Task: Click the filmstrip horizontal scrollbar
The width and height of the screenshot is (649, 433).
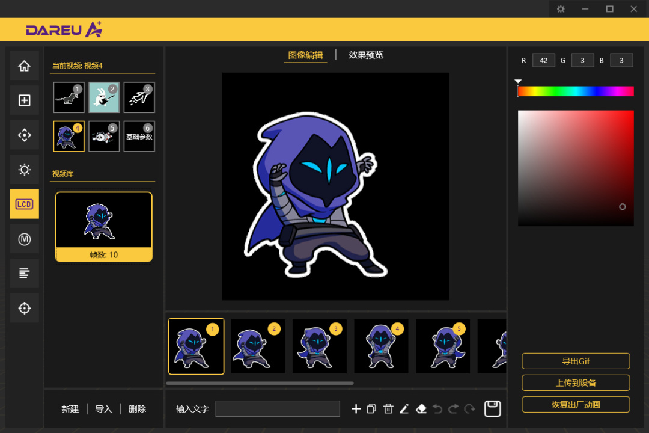Action: coord(260,383)
